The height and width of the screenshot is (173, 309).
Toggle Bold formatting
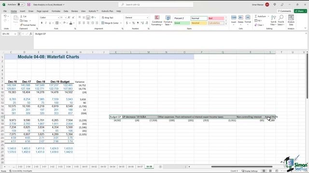point(42,23)
